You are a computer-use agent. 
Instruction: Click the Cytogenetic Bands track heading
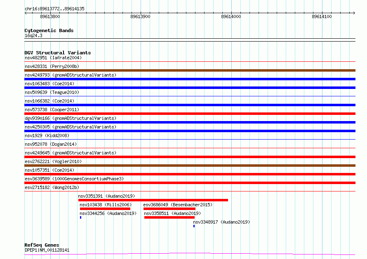tap(49, 30)
